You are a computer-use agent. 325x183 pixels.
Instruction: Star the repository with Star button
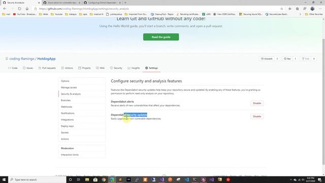(x=287, y=59)
